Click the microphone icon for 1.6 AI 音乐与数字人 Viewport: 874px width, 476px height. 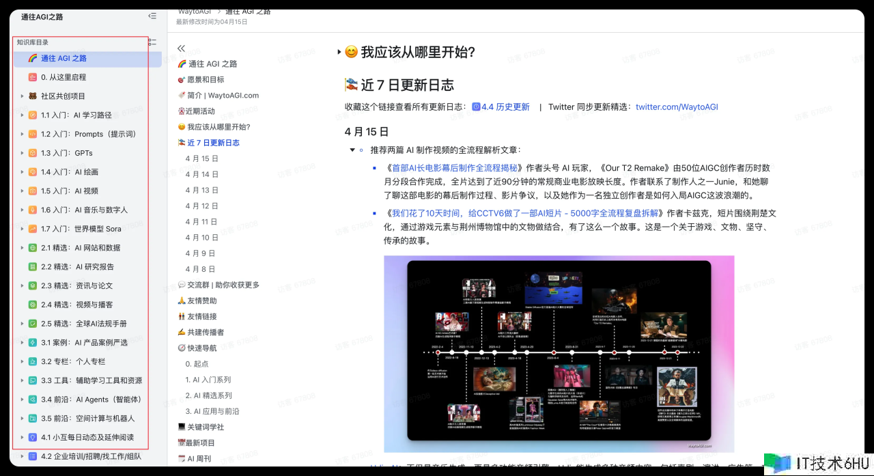click(32, 210)
